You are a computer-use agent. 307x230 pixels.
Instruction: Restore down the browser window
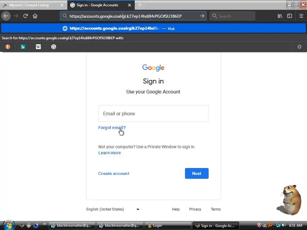coord(296,5)
